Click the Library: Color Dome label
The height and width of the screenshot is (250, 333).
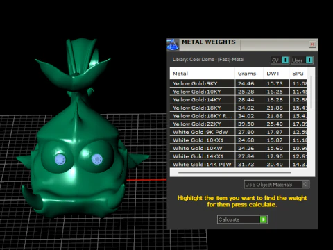pos(208,60)
